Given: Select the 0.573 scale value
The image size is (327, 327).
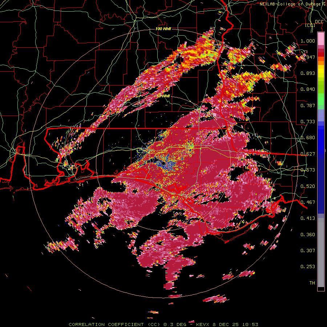Looking at the screenshot, I should 308,170.
